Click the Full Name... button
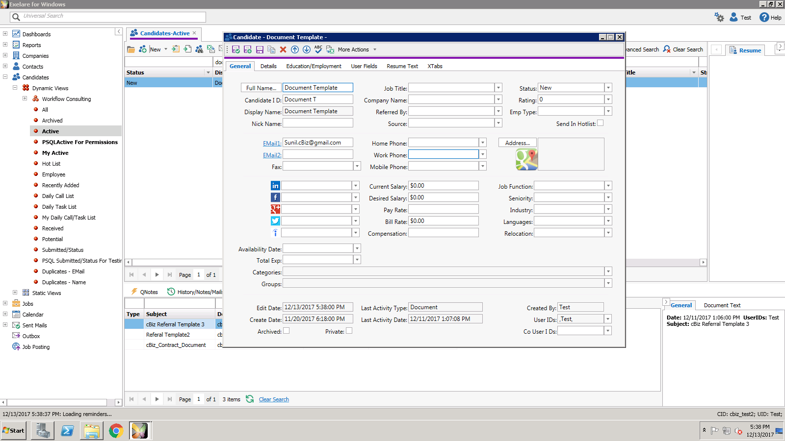This screenshot has width=785, height=441. click(x=261, y=88)
